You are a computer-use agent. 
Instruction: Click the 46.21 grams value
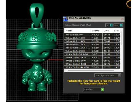(95, 38)
